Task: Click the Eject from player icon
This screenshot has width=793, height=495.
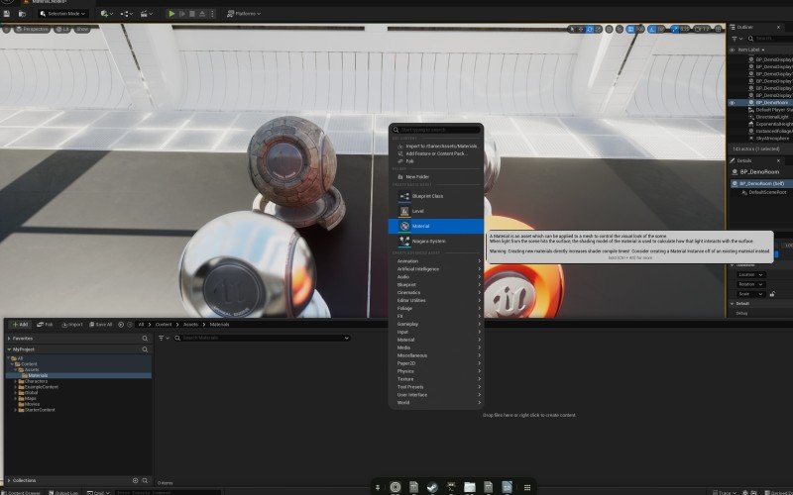Action: pyautogui.click(x=202, y=14)
